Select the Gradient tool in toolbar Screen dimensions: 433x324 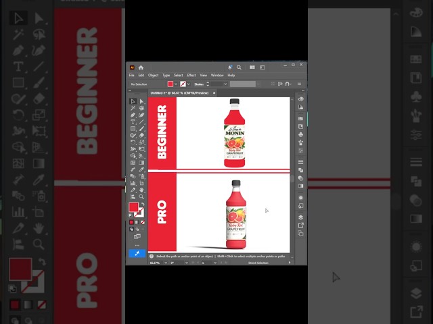click(x=141, y=163)
